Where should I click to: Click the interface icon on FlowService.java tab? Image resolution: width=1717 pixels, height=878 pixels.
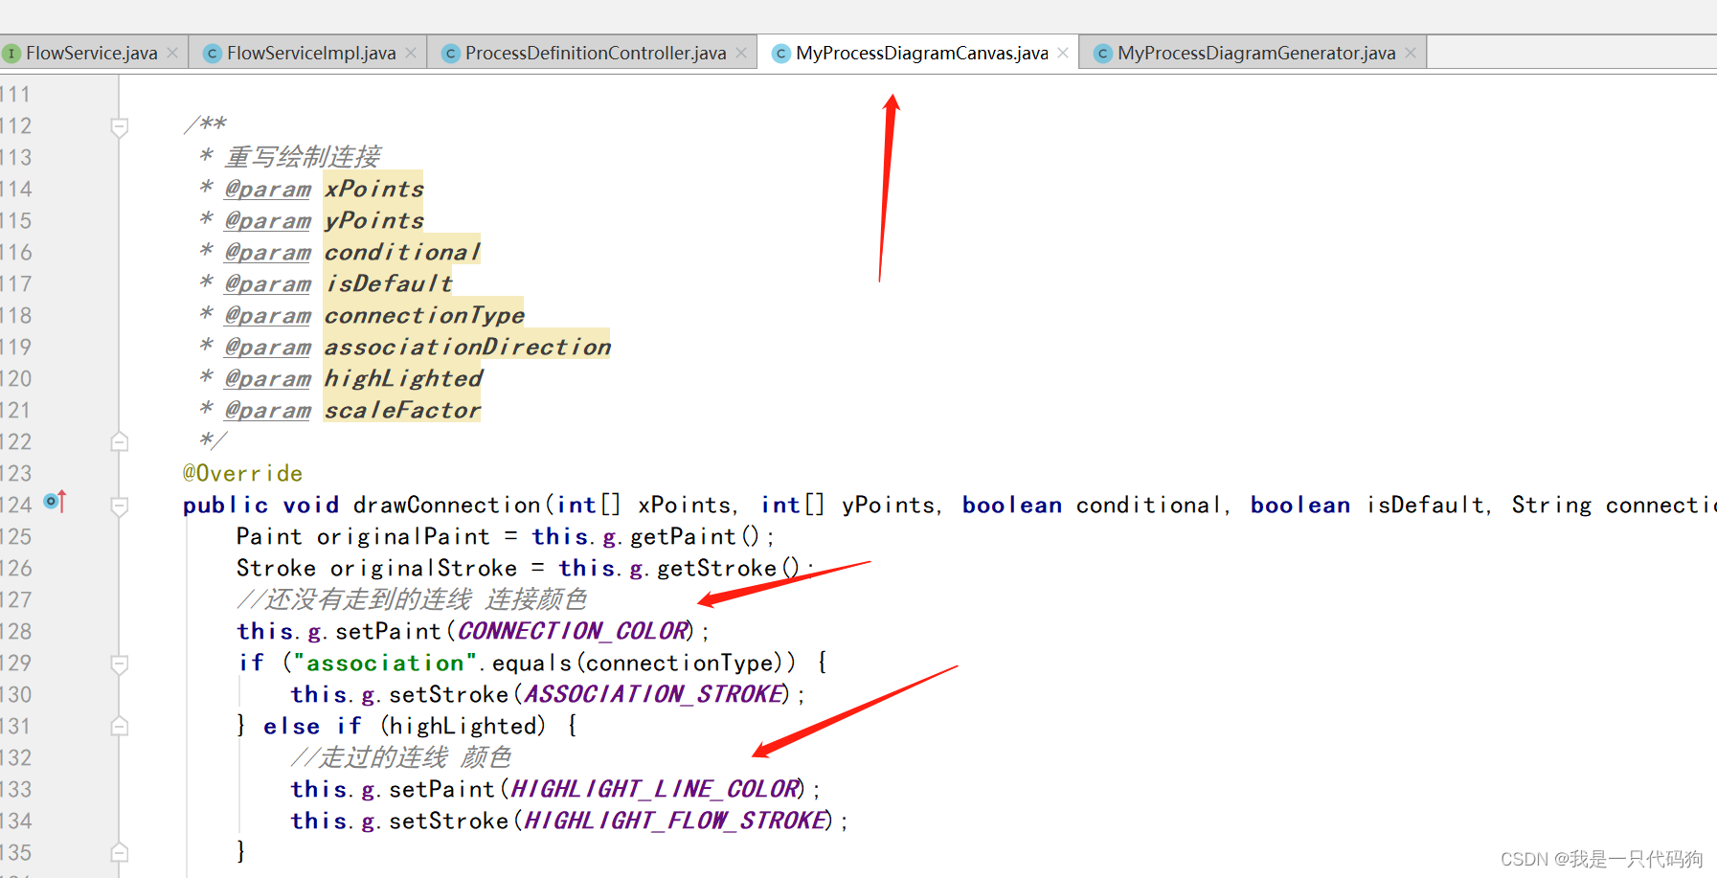[x=11, y=53]
